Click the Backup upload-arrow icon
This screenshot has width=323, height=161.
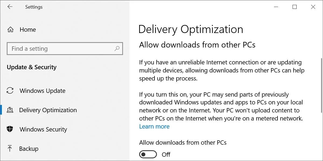[x=10, y=148]
